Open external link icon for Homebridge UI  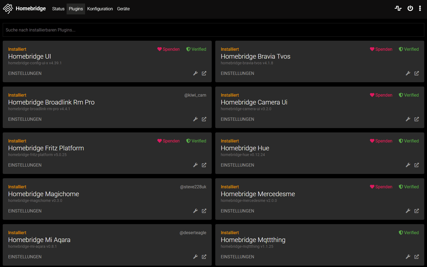(x=204, y=73)
